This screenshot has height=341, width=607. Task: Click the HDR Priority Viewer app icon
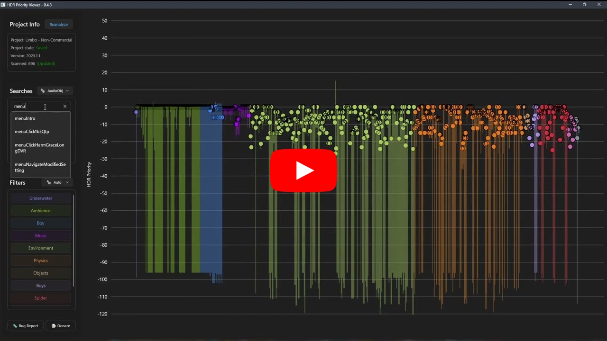pyautogui.click(x=3, y=5)
